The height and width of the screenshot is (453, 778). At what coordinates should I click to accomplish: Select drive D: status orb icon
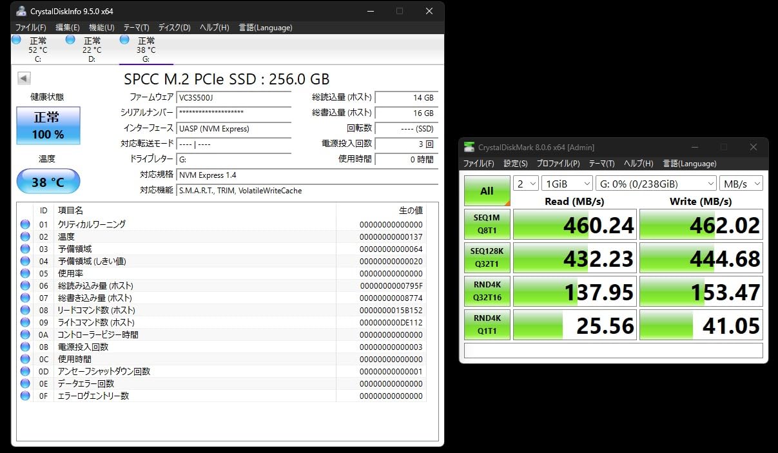tap(71, 41)
